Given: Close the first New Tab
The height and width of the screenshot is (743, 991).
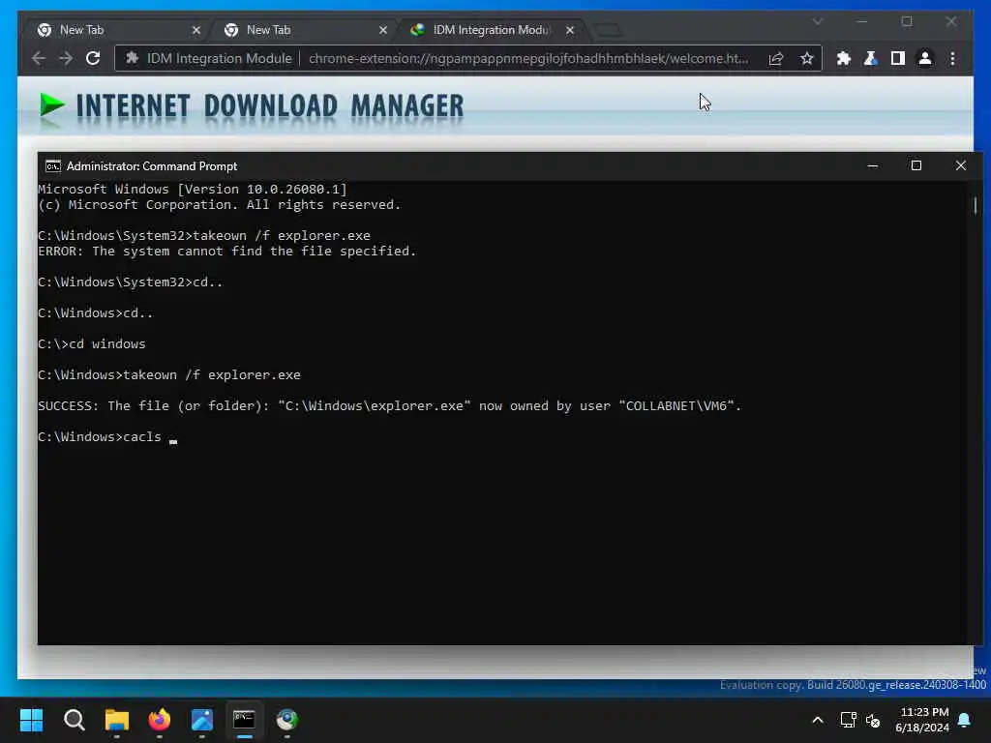Looking at the screenshot, I should [x=195, y=30].
